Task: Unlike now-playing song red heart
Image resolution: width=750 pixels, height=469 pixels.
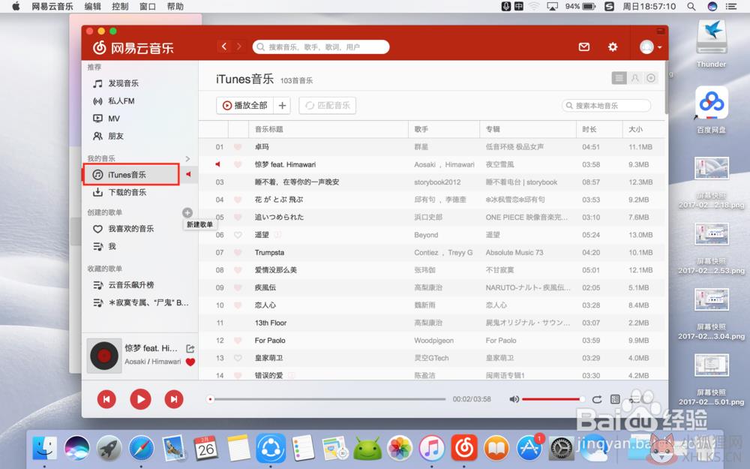Action: 190,362
